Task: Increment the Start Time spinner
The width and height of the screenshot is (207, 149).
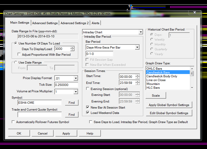Action: pos(138,75)
